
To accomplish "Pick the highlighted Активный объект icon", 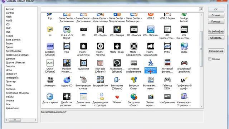I will coord(151,63).
